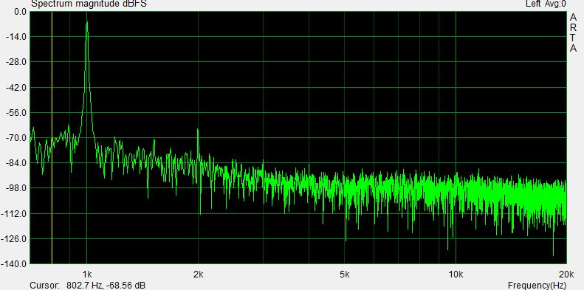Click the Left Avg:0 label
Viewport: 584px width, 290px height.
pyautogui.click(x=546, y=4)
